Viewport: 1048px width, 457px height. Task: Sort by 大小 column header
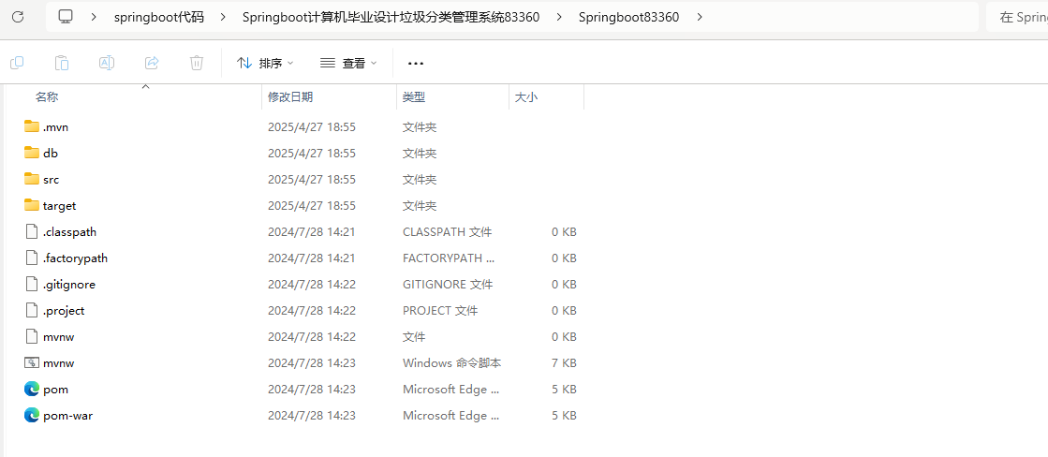coord(526,96)
